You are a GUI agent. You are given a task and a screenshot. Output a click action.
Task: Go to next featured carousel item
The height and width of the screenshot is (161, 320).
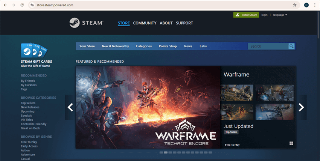tap(301, 107)
